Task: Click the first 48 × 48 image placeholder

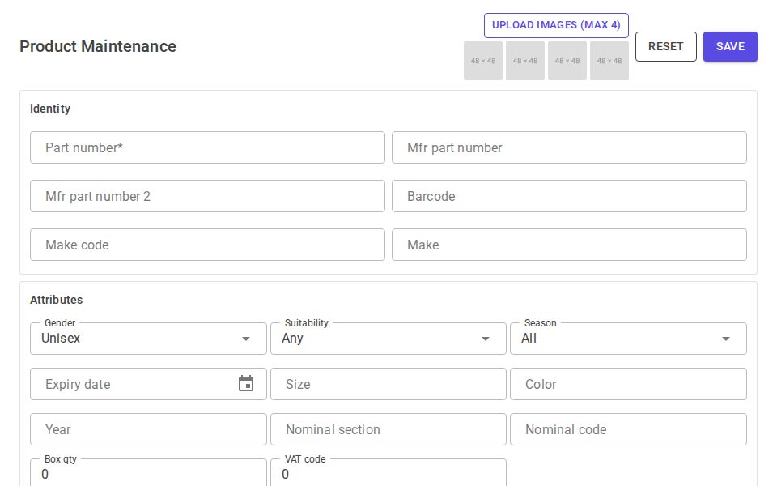Action: tap(483, 61)
